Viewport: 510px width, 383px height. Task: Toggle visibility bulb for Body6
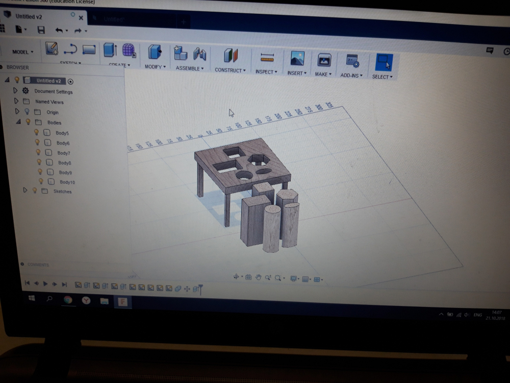(x=37, y=142)
